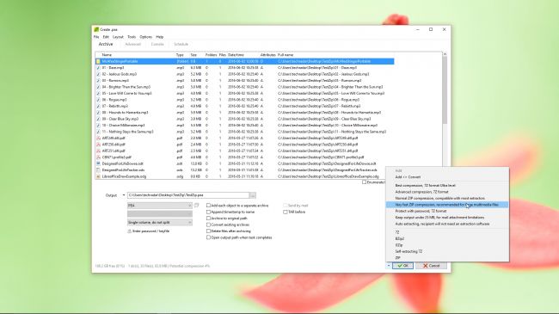Expand the arrow next to Output label

124,195
